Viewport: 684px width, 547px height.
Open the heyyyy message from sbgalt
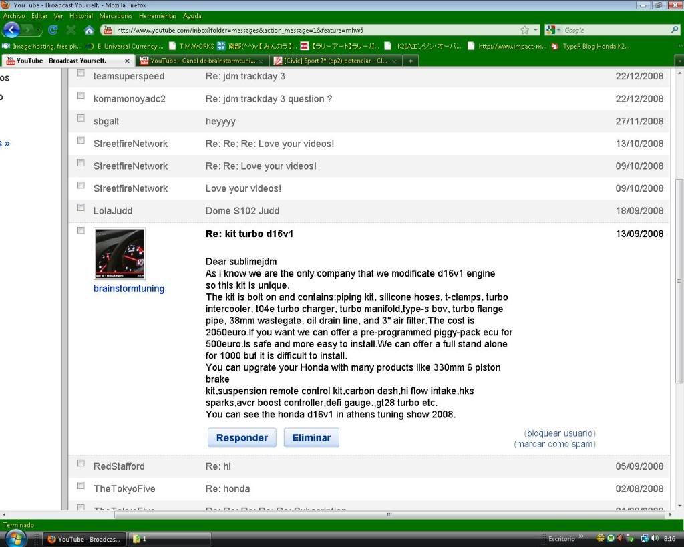click(220, 122)
